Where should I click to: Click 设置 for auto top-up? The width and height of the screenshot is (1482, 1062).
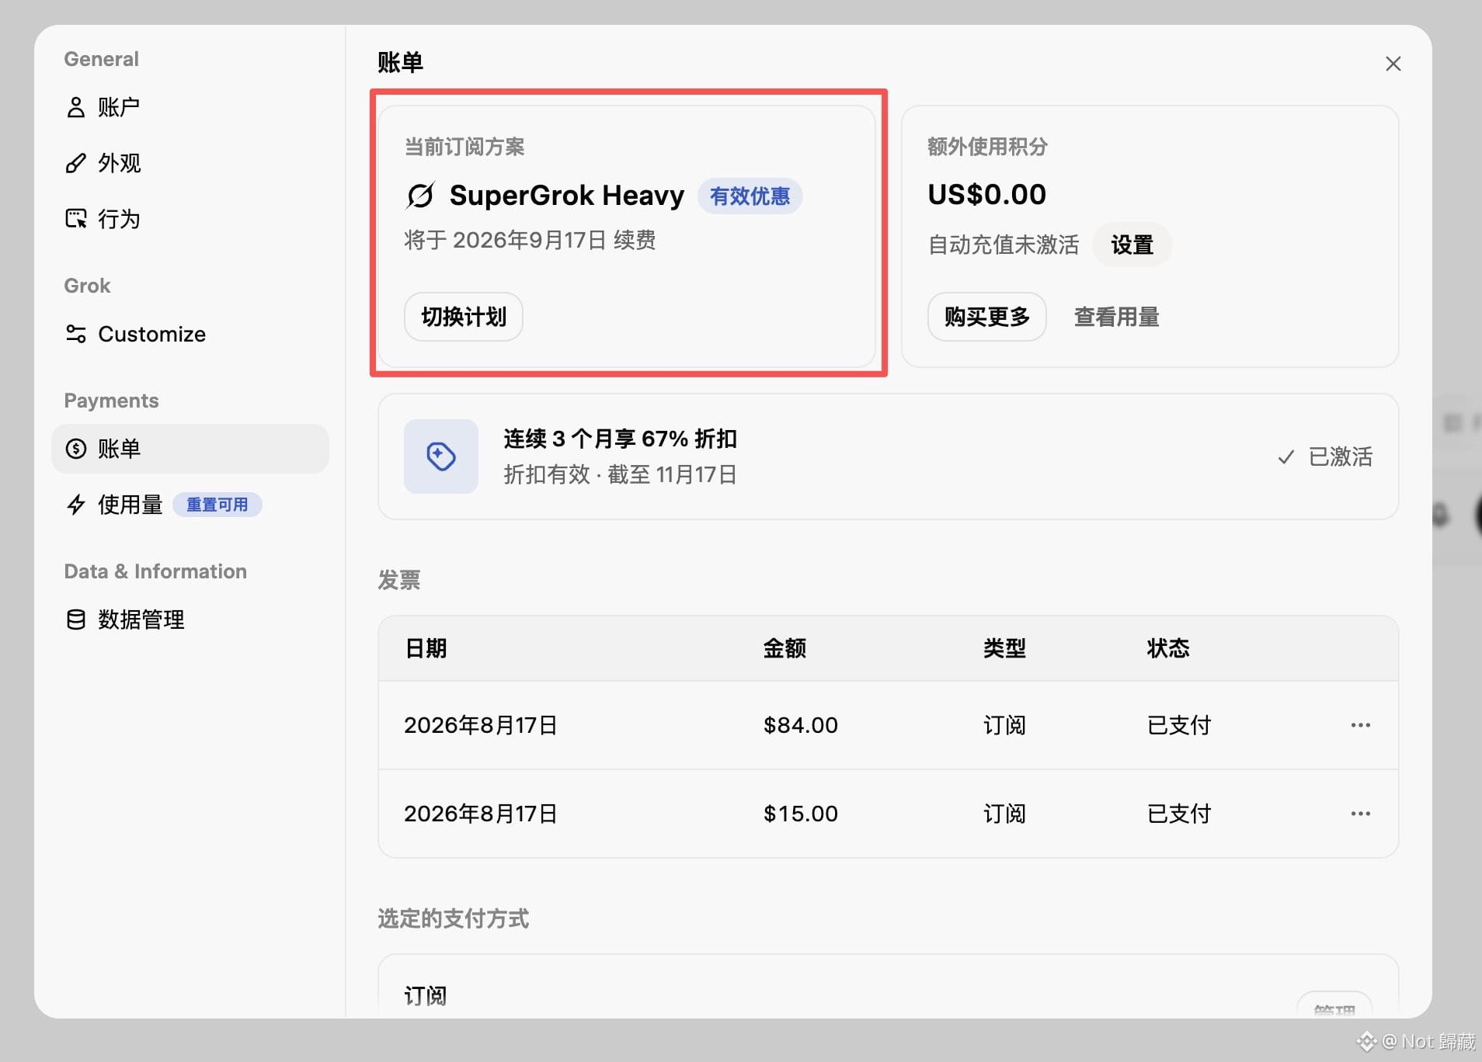[x=1132, y=245]
